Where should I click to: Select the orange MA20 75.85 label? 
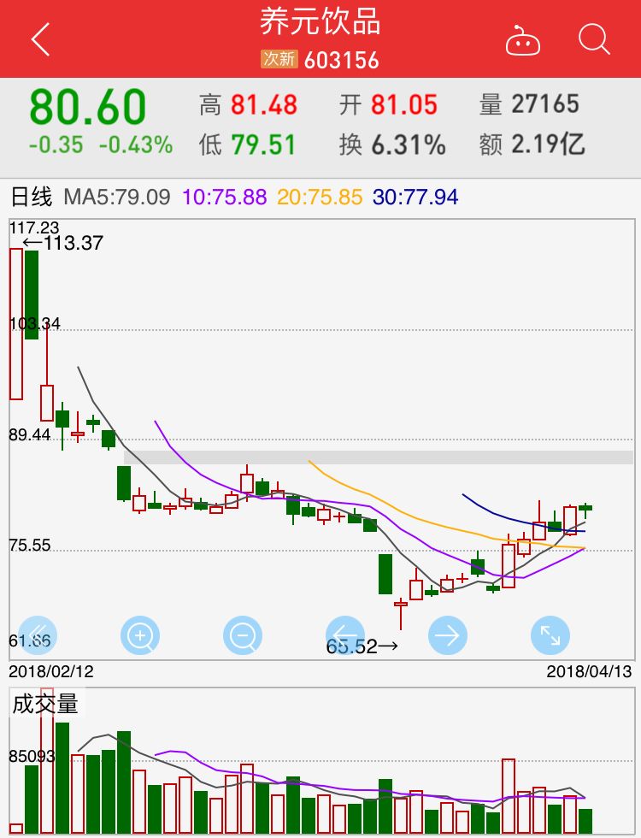[x=321, y=198]
